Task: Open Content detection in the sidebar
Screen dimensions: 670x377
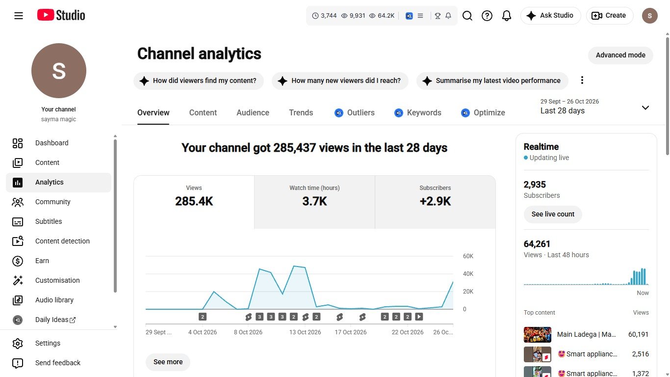Action: coord(59,241)
